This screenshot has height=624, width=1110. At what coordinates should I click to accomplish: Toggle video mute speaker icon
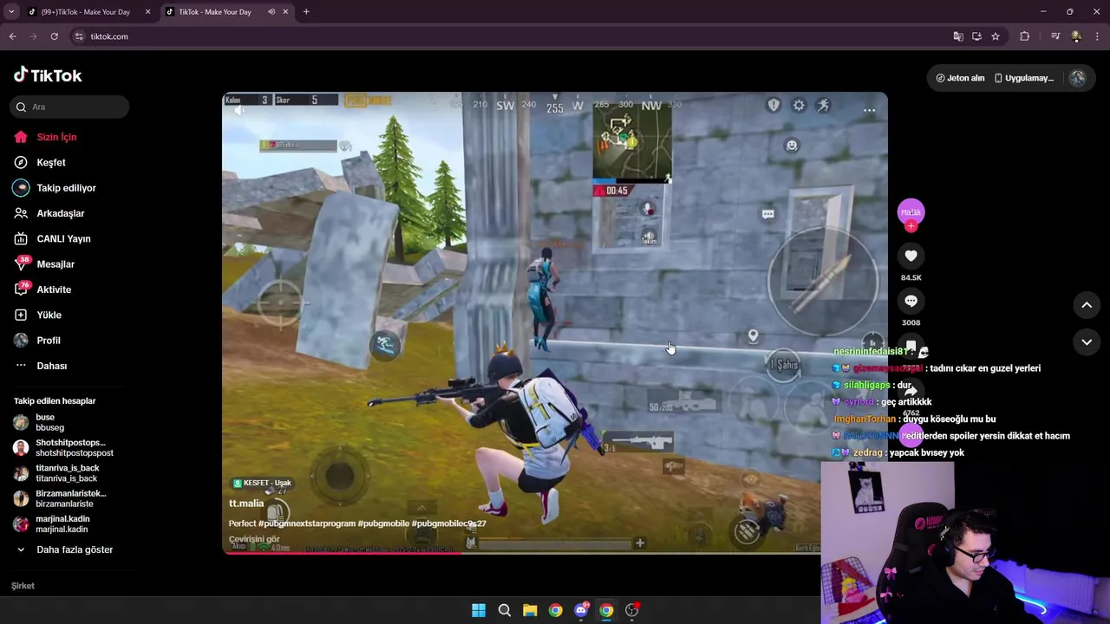click(x=239, y=110)
